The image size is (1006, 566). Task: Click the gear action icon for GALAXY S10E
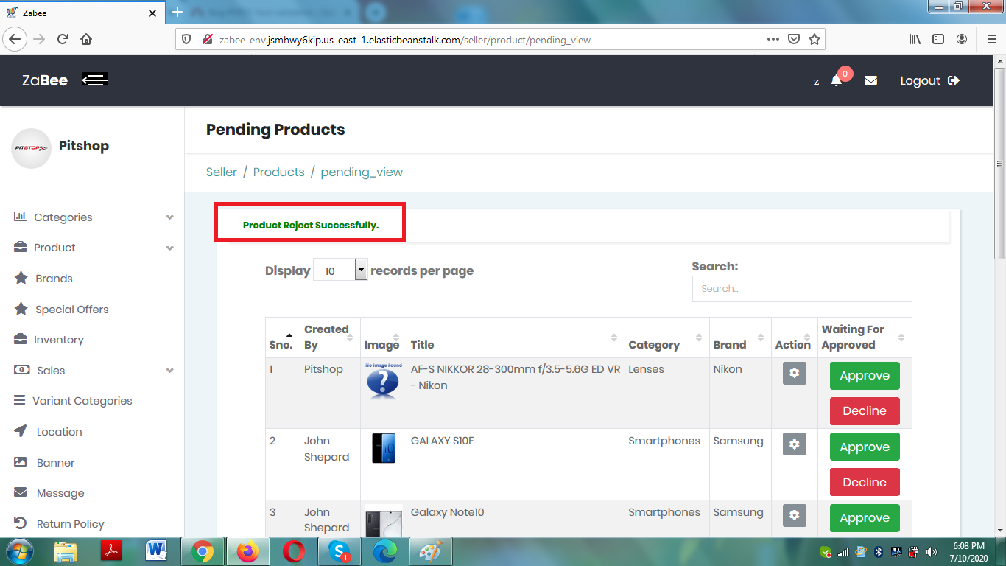click(x=795, y=444)
